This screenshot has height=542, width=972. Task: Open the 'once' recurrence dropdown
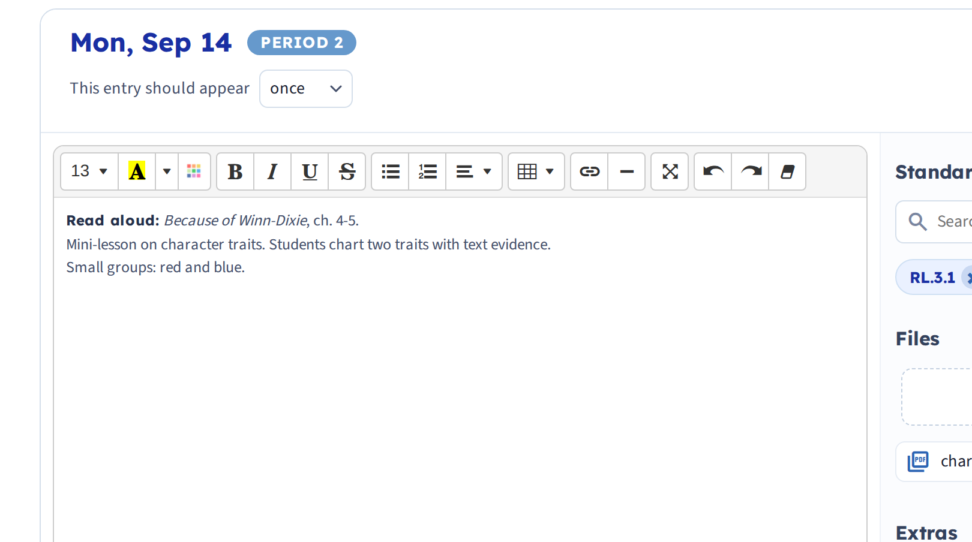(306, 89)
